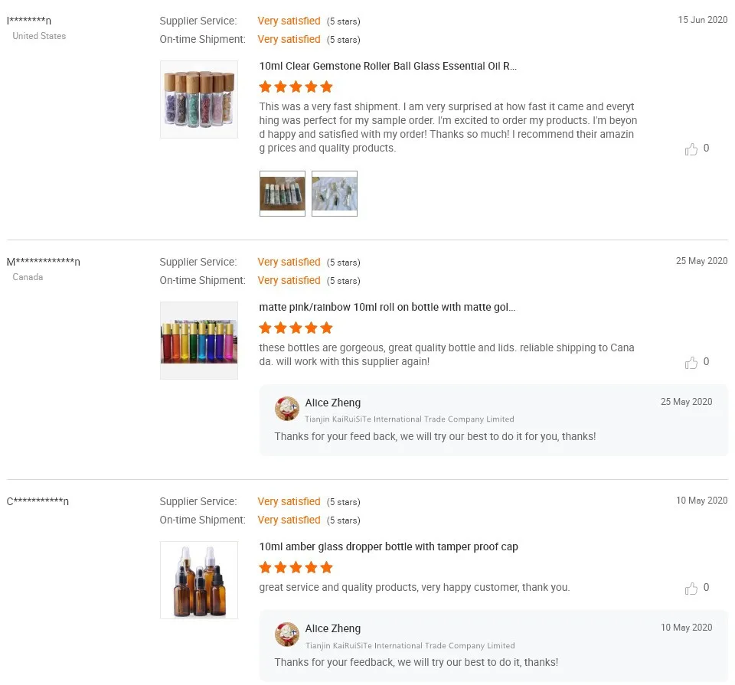The width and height of the screenshot is (735, 685).
Task: Click Alice Zheng's avatar in the 25 May reply
Action: tap(287, 409)
